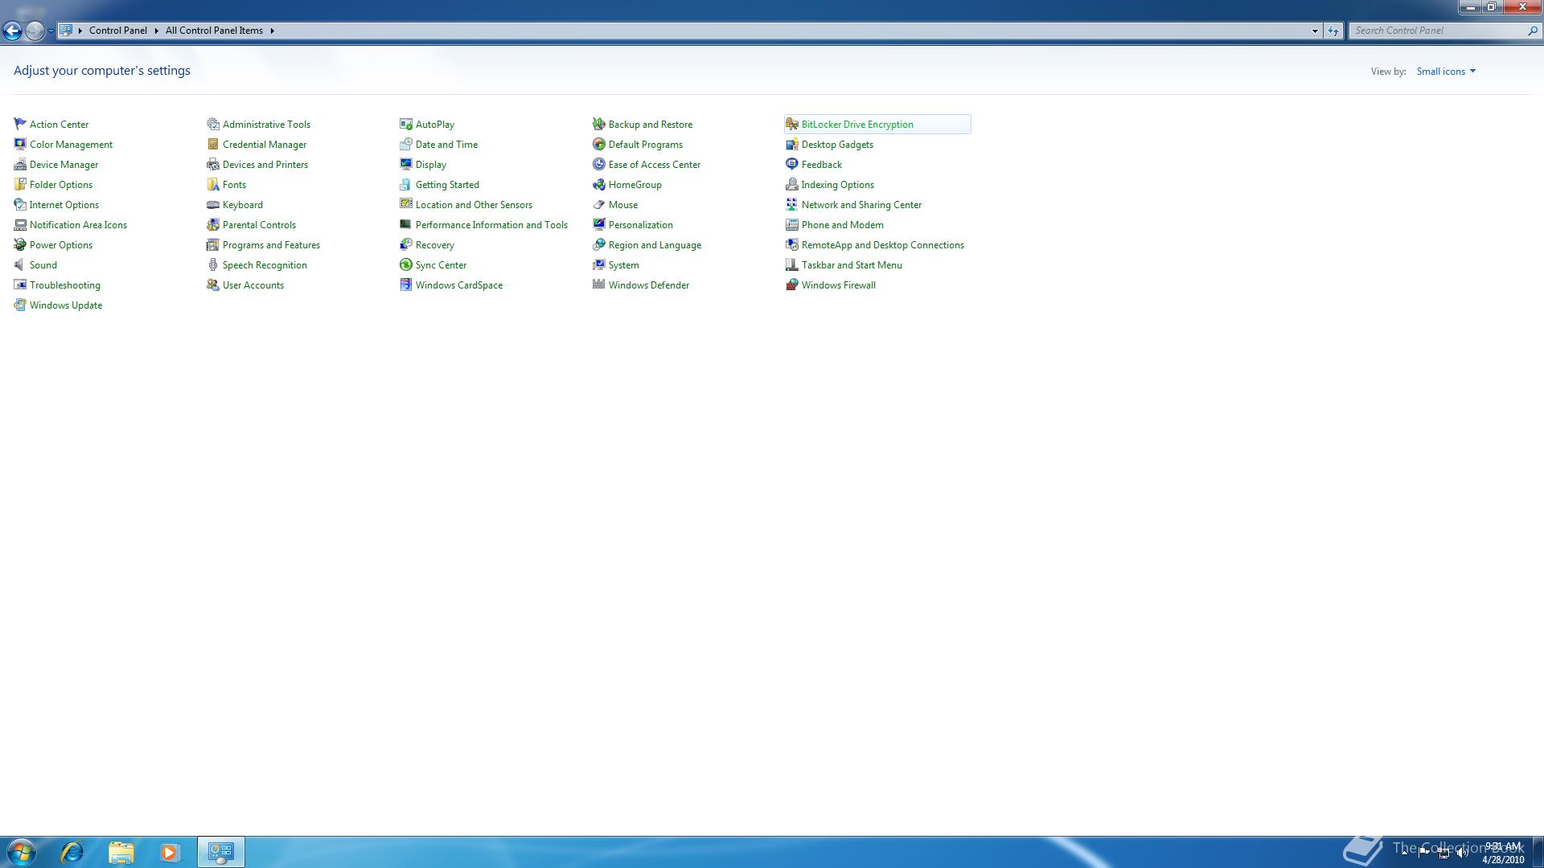Click the address bar Refresh button
Image resolution: width=1544 pixels, height=868 pixels.
coord(1333,31)
